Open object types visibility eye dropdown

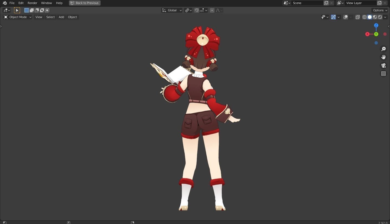(325, 17)
